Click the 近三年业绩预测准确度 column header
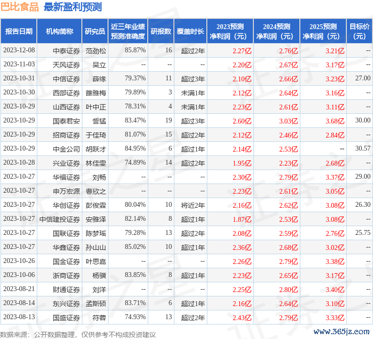373x339 pixels. point(128,31)
